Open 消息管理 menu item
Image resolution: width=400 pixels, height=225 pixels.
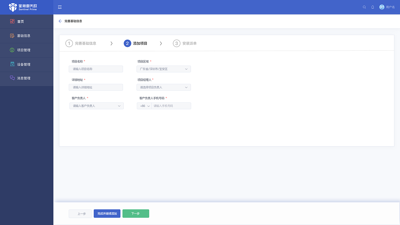[x=27, y=78]
